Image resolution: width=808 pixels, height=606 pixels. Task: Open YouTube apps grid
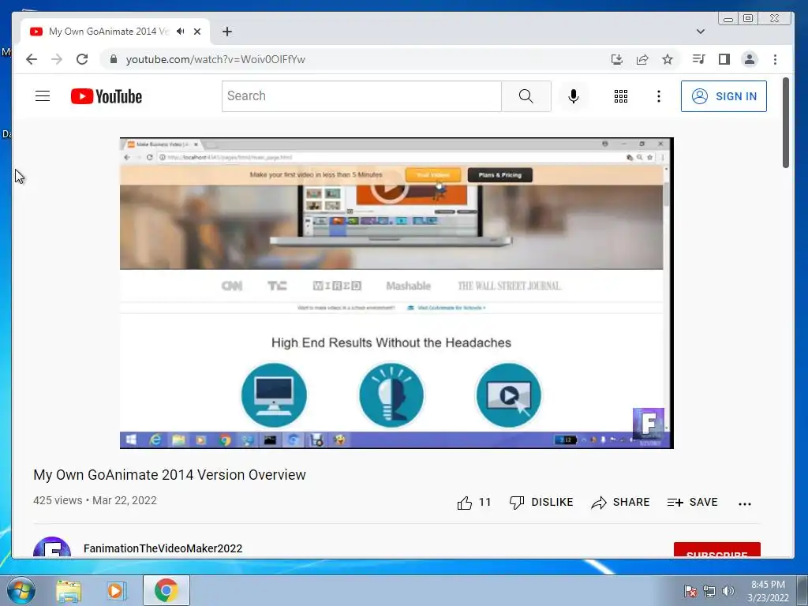pyautogui.click(x=621, y=96)
